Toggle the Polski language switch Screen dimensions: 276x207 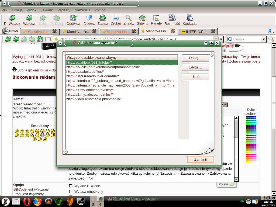(226, 184)
